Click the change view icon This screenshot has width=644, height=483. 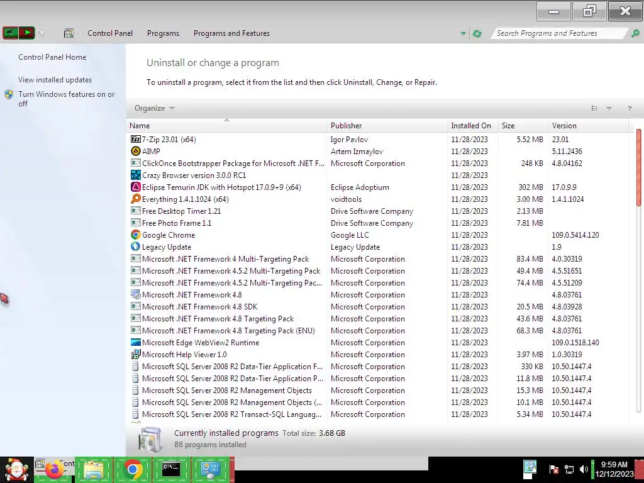click(x=594, y=108)
